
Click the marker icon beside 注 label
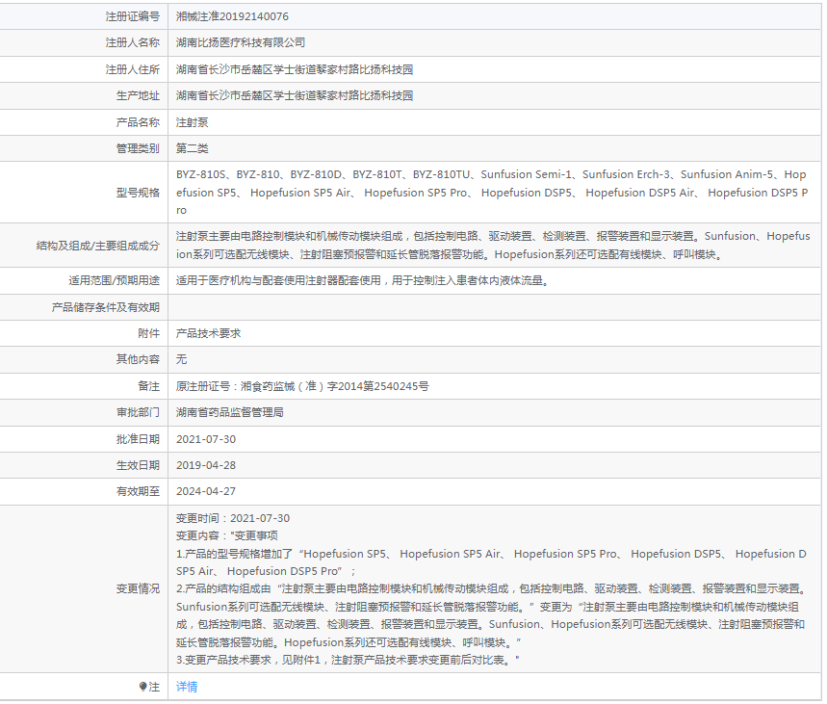(x=142, y=687)
